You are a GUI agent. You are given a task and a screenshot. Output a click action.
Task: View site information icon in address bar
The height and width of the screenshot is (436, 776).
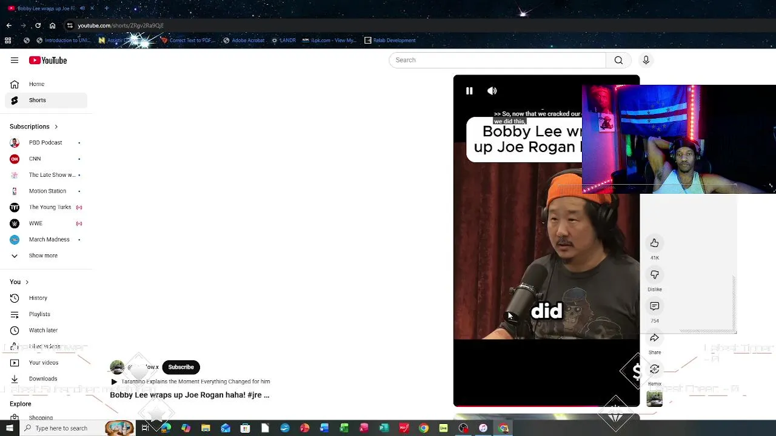[x=70, y=25]
